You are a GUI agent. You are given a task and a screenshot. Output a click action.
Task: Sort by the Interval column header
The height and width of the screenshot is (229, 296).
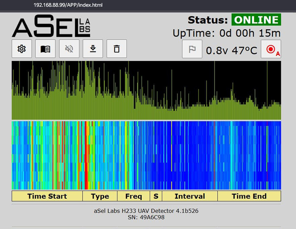click(189, 196)
